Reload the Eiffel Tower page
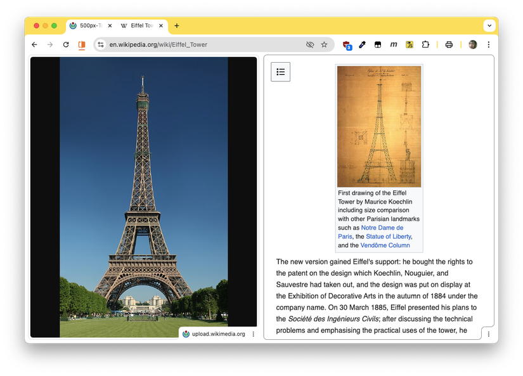The image size is (523, 376). pos(65,44)
